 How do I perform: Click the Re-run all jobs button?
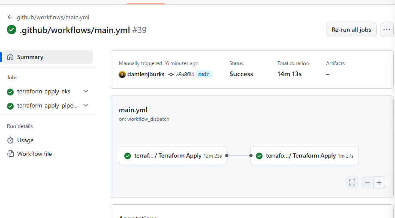coord(351,30)
